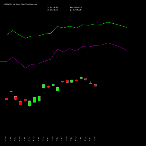This screenshot has height=146, width=146.
Task: Click the 24 Mar date axis label
Action: [x=6, y=139]
